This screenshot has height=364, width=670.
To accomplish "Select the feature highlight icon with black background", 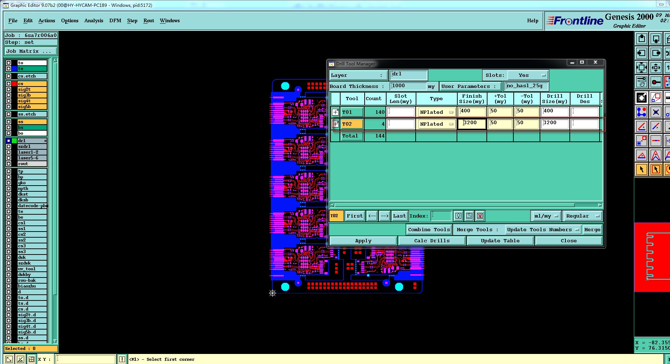I will (x=642, y=98).
